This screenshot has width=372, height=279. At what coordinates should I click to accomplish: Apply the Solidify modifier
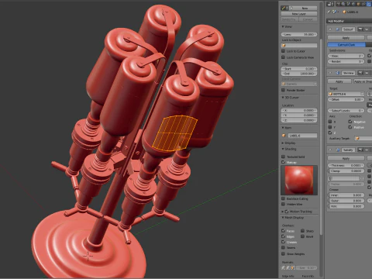coord(346,158)
